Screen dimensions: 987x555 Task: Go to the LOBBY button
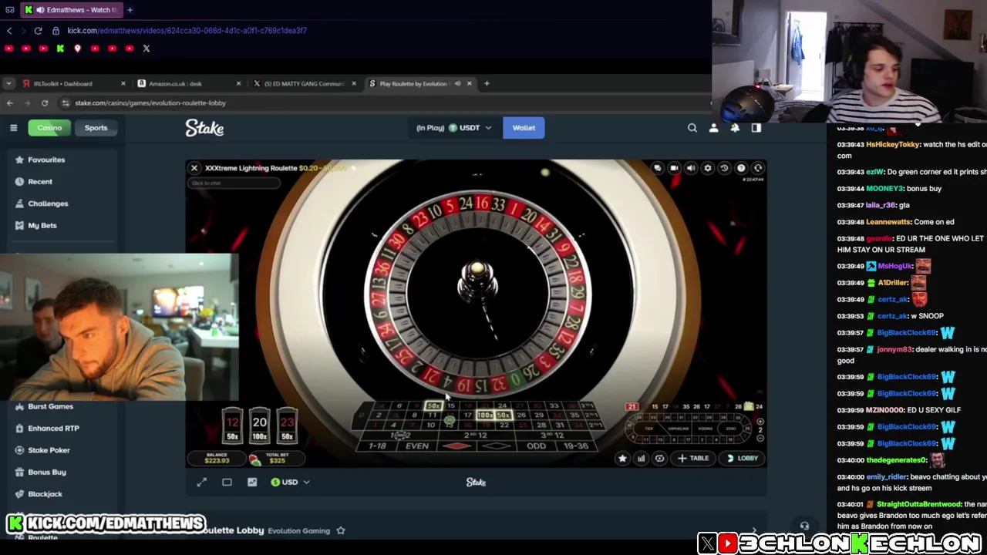(743, 459)
